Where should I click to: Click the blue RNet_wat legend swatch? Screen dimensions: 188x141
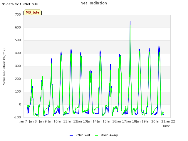tap(71, 136)
